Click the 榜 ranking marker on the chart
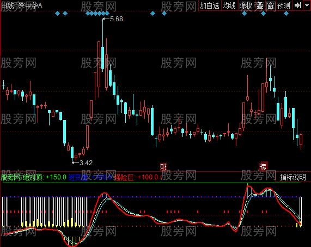Screen dimensions: 311x247 (x=263, y=166)
